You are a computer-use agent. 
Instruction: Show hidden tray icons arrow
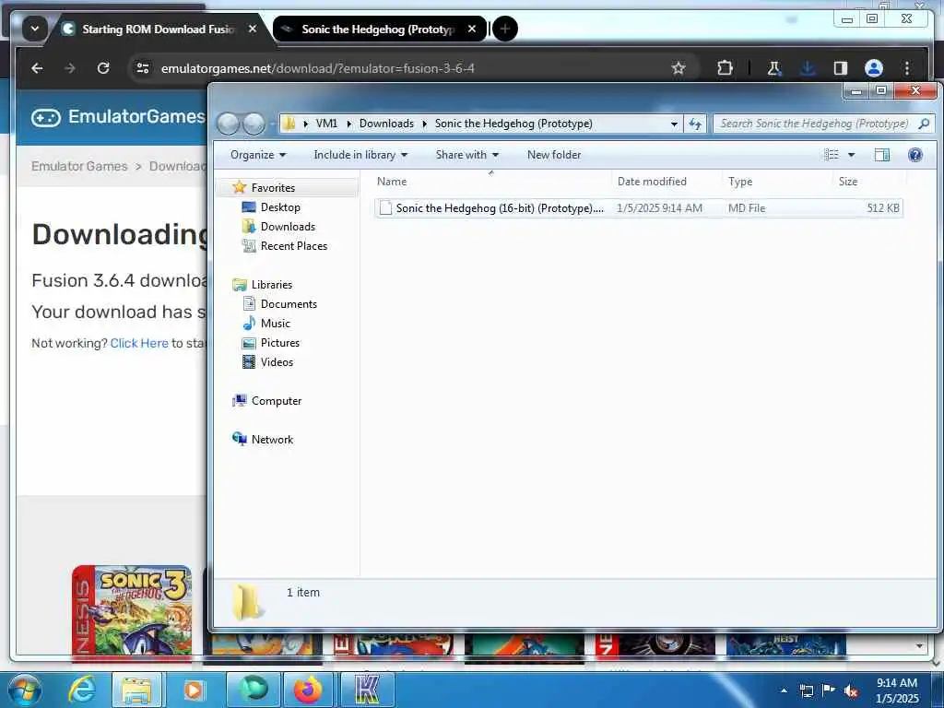click(784, 690)
